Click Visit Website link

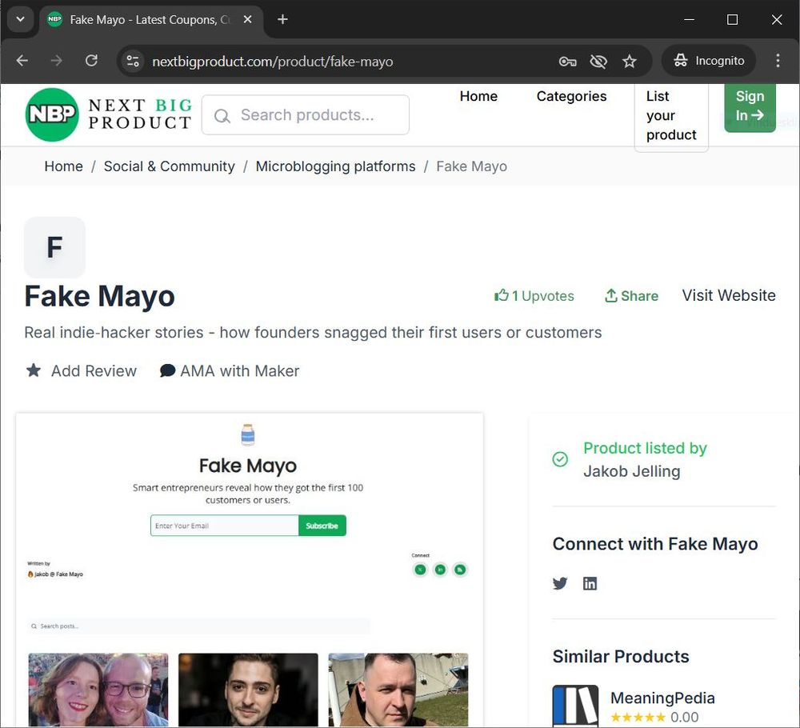point(729,295)
